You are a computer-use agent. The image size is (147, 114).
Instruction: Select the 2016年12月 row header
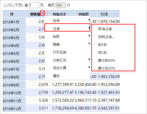tap(14, 108)
